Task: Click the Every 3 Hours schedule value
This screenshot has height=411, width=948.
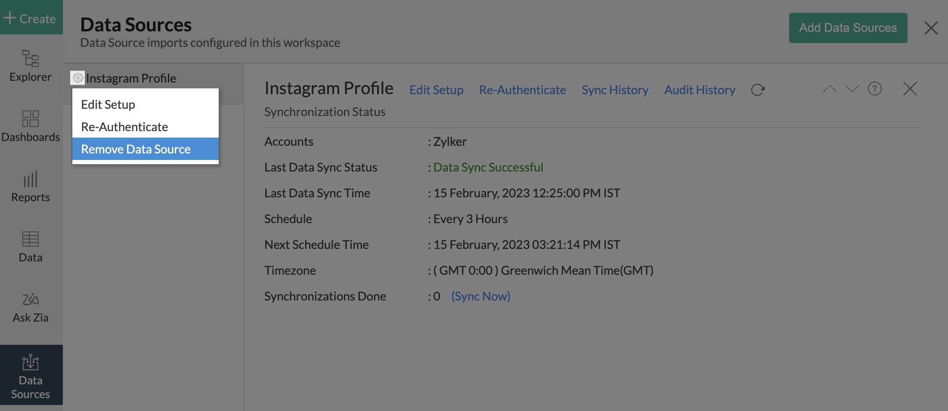Action: 471,219
